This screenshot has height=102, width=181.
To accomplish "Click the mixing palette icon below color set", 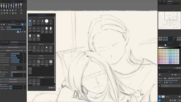I will [160, 68].
